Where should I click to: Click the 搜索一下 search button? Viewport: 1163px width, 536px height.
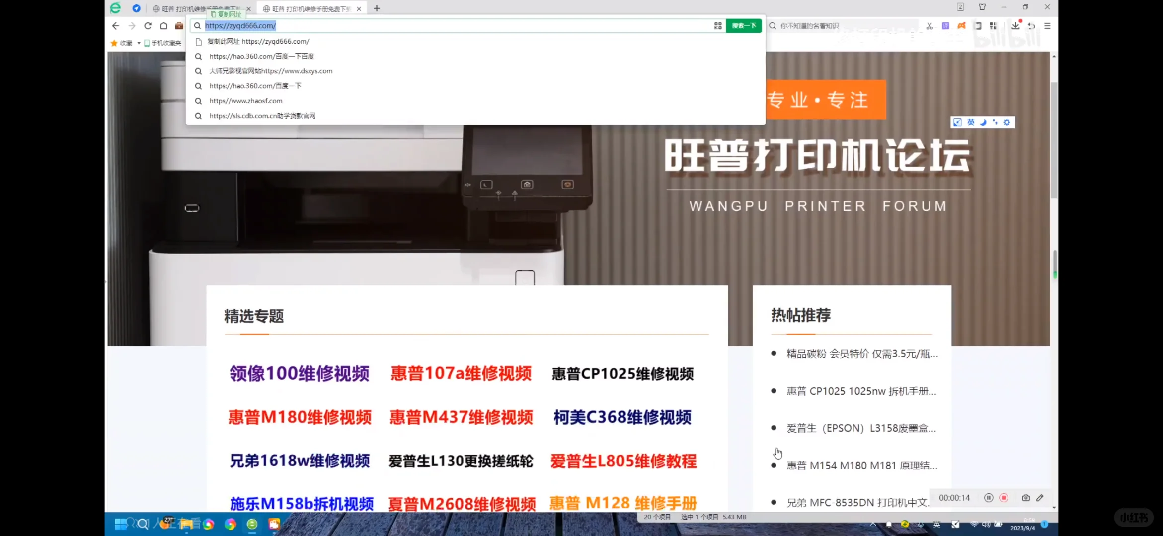click(x=744, y=25)
